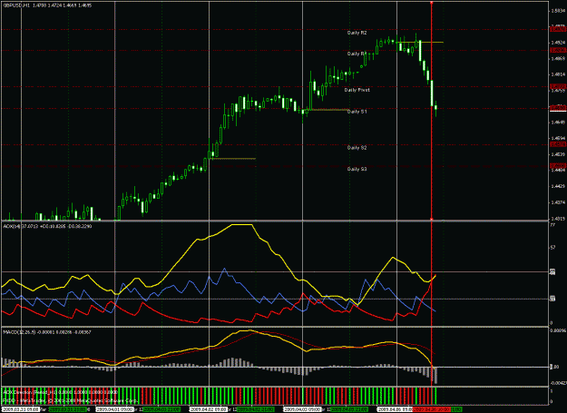The height and width of the screenshot is (413, 567).
Task: Select the Daily S2 support label
Action: click(357, 148)
